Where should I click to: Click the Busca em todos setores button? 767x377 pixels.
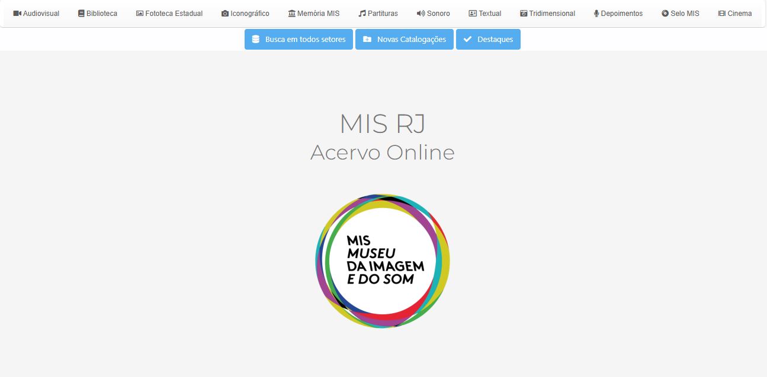pos(299,39)
